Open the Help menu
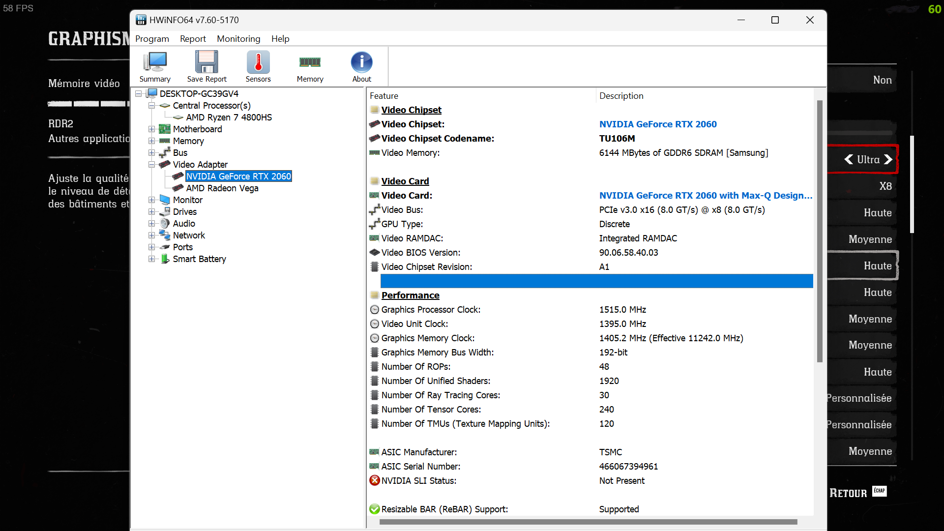Image resolution: width=944 pixels, height=531 pixels. 280,38
